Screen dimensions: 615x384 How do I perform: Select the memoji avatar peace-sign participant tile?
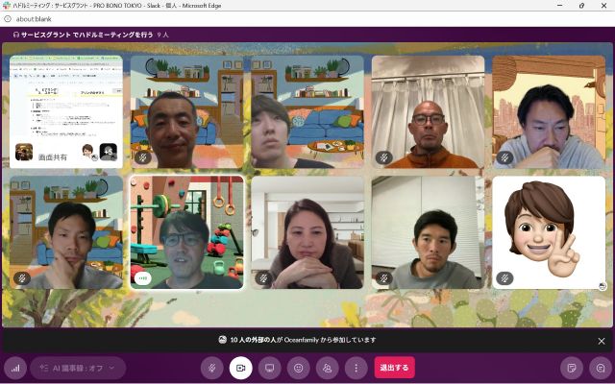click(x=549, y=231)
